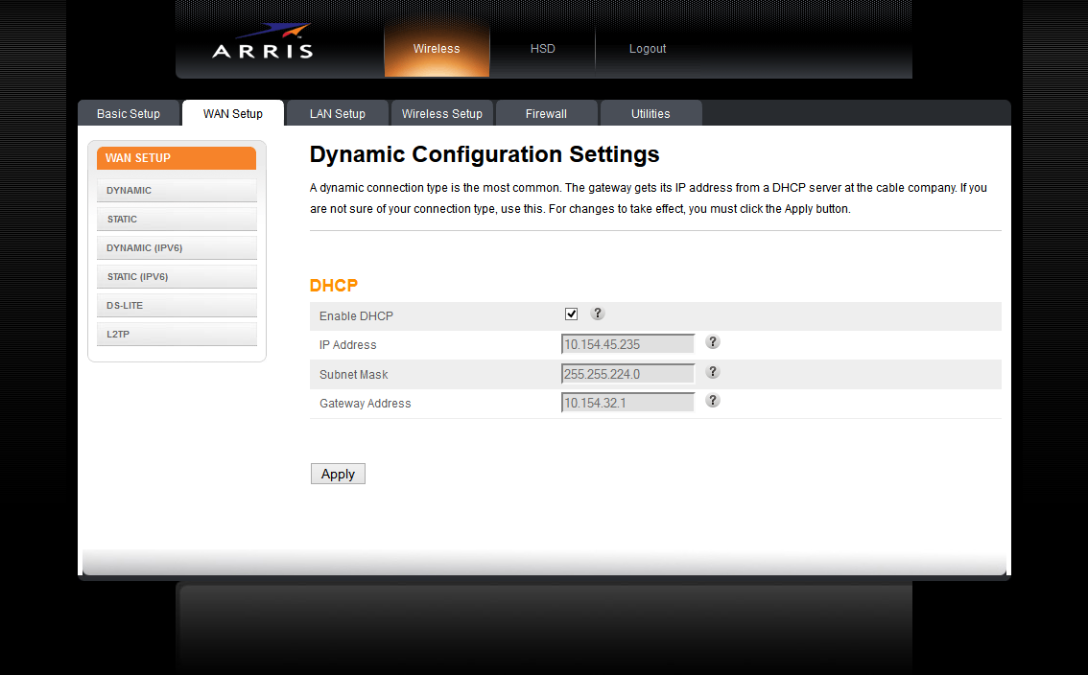
Task: Uncheck the Enable DHCP checkbox
Action: (572, 314)
